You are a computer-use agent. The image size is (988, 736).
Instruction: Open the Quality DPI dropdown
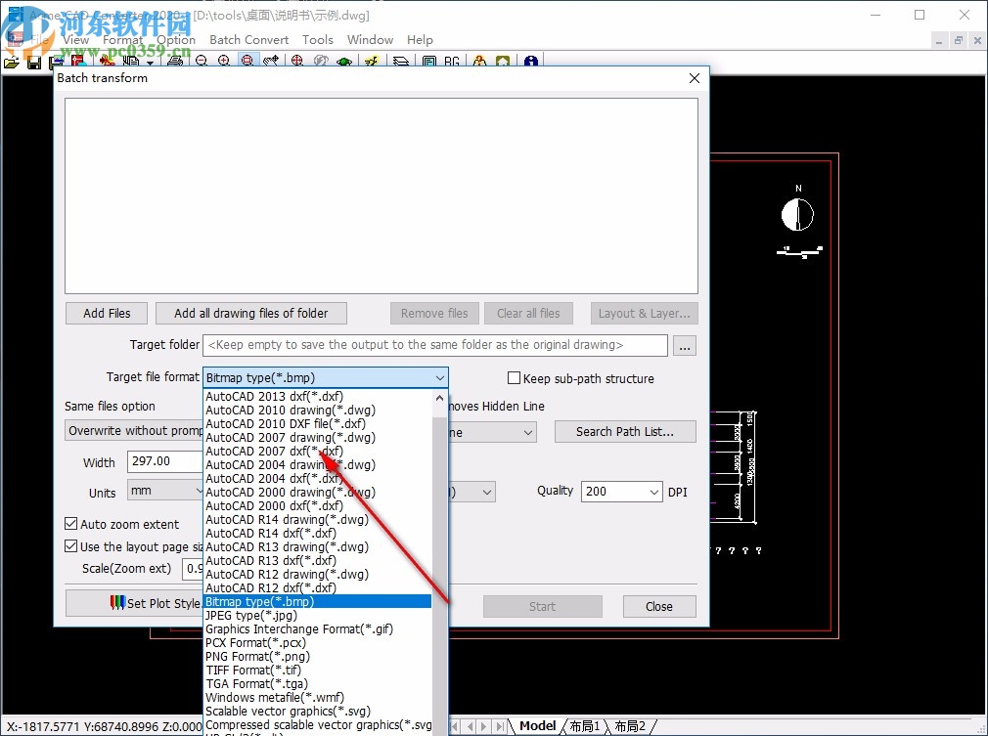point(653,492)
